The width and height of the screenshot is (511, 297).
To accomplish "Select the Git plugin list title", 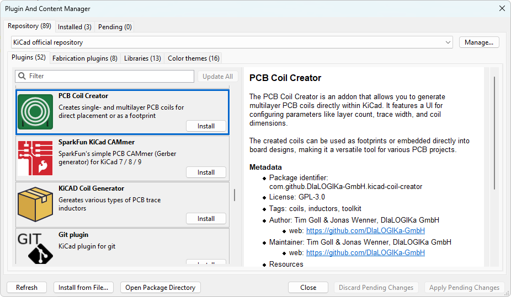I will [73, 235].
